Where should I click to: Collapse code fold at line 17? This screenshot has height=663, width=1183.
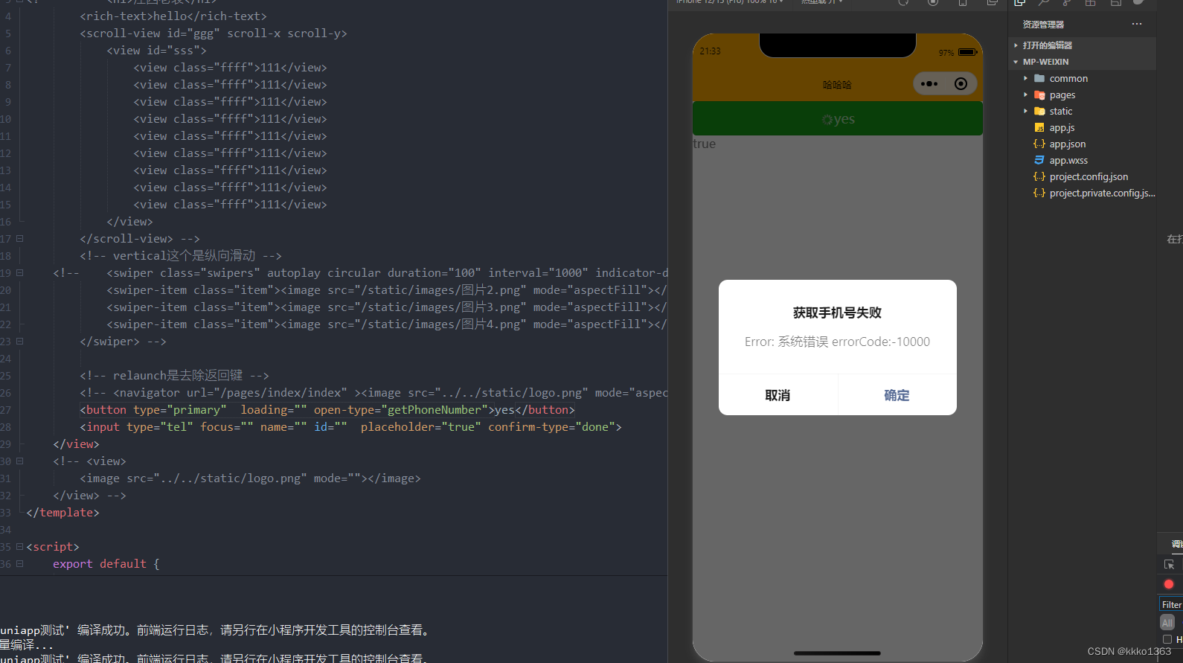(20, 239)
